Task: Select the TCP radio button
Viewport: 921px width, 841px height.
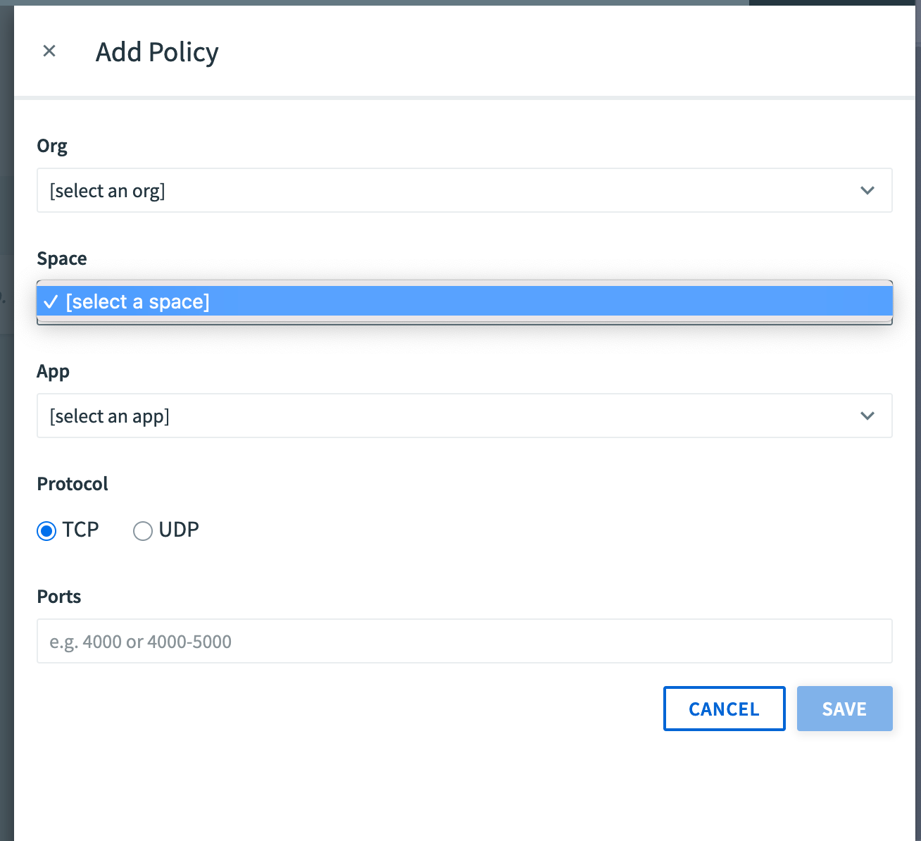Action: pyautogui.click(x=46, y=530)
